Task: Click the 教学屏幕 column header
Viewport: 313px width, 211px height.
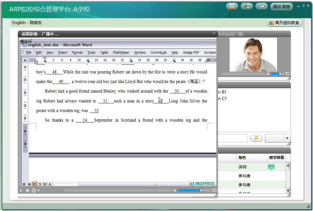Action: (x=276, y=158)
